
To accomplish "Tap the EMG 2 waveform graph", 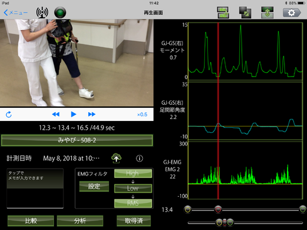I will [246, 170].
